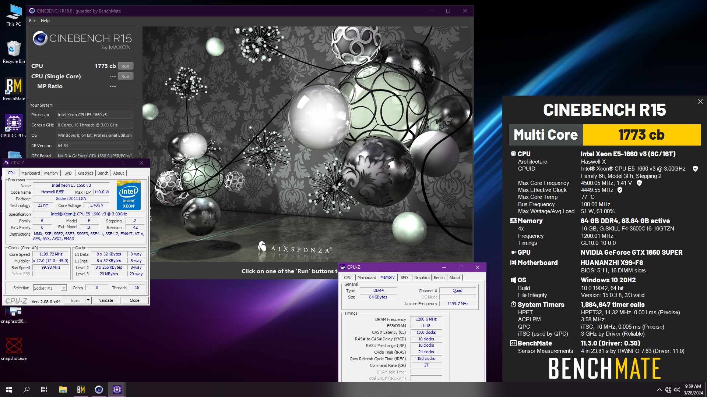Open File Explorer from taskbar
The height and width of the screenshot is (397, 707).
tap(63, 390)
